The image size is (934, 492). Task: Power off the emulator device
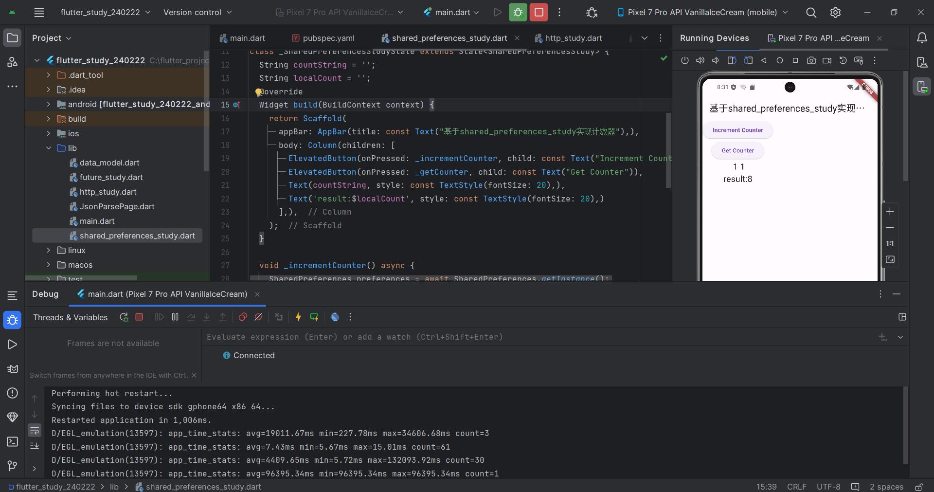point(685,60)
